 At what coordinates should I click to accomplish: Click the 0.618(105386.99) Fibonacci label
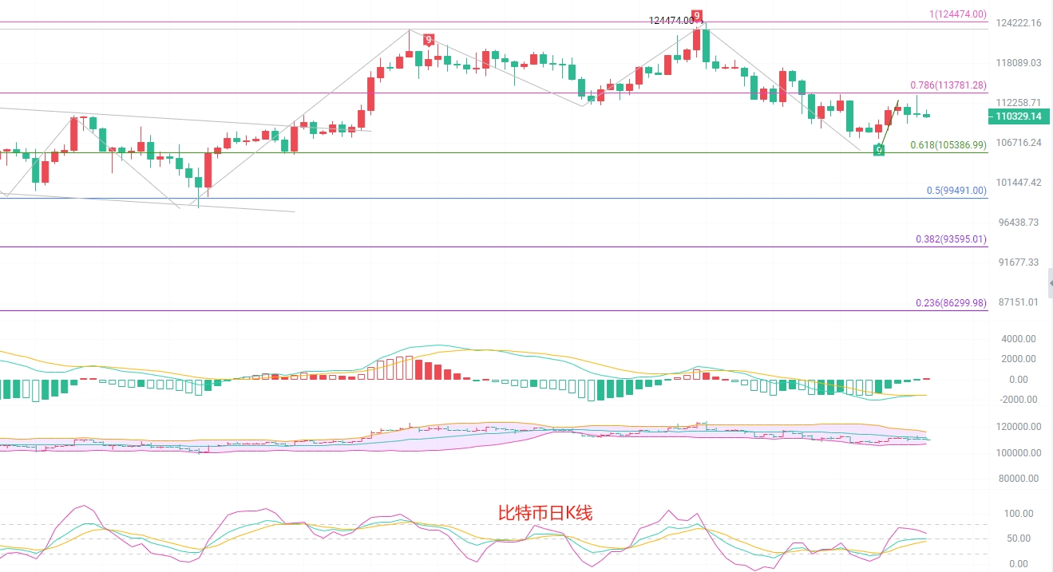click(948, 145)
